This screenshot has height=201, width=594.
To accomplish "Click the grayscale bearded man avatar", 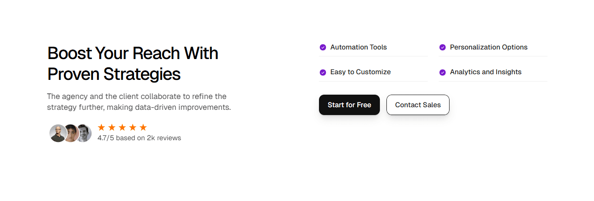I will pos(84,133).
